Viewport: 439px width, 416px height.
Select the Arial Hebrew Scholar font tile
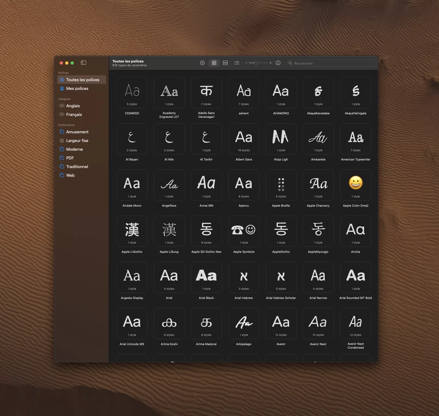pyautogui.click(x=281, y=277)
